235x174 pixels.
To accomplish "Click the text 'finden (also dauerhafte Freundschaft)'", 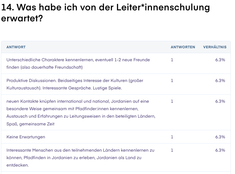I will pyautogui.click(x=44, y=67).
